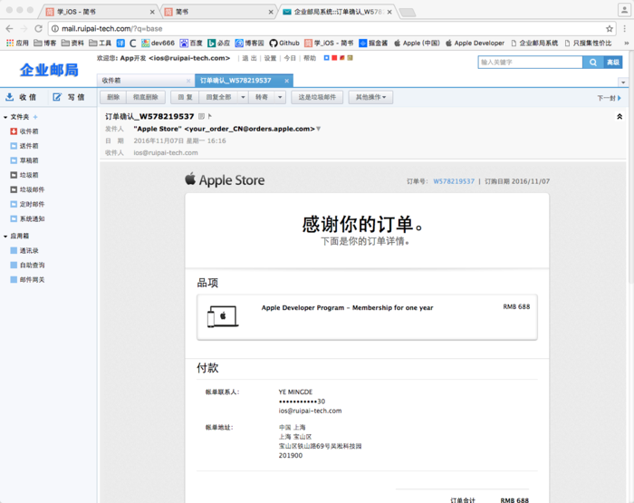Viewport: 634px width, 503px height.
Task: Close the 收件箱 mail tab
Action: click(x=188, y=81)
